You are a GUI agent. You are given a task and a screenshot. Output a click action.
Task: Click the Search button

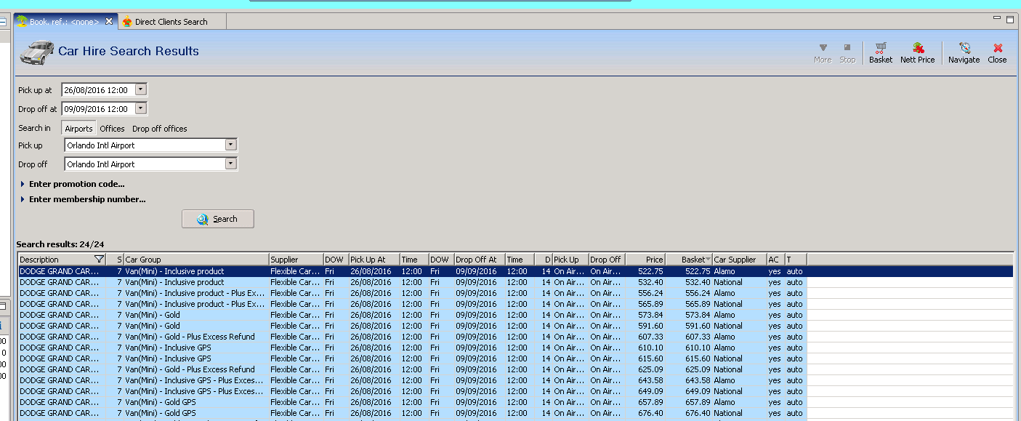[218, 219]
